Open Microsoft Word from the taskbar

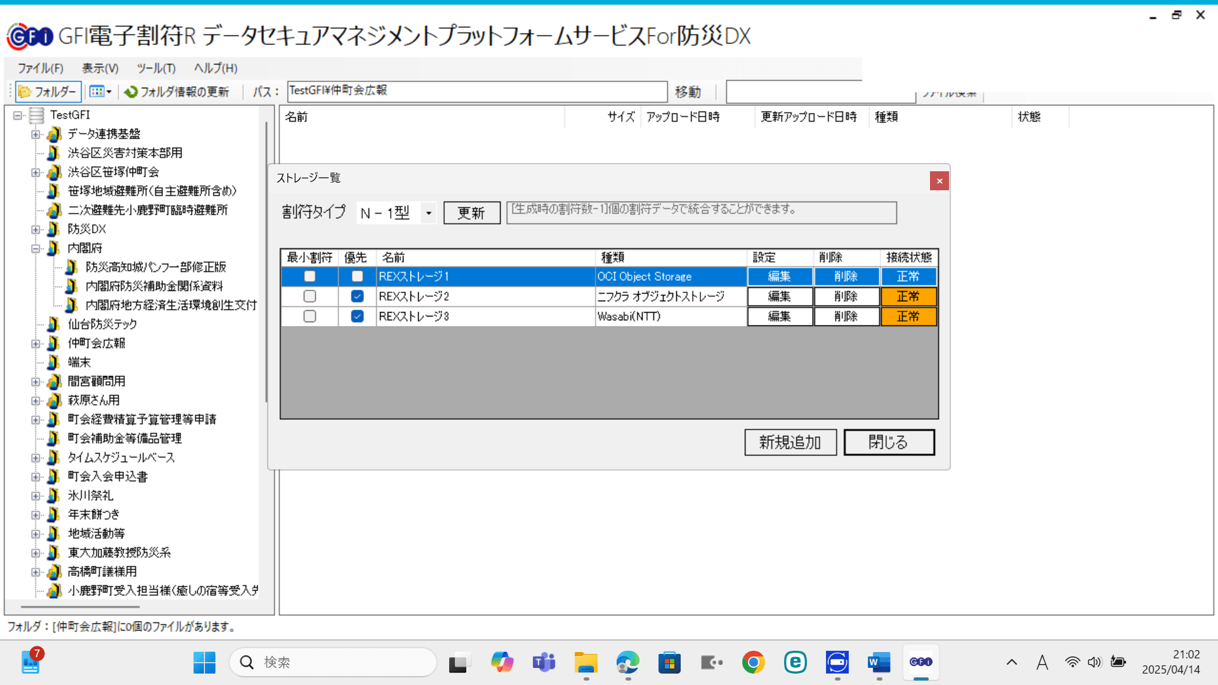click(x=879, y=662)
